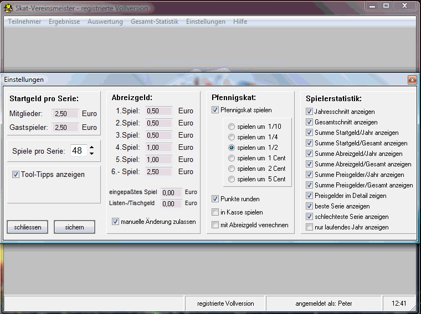Enable mit Abreizgeld verrechnen
The height and width of the screenshot is (314, 421).
215,225
